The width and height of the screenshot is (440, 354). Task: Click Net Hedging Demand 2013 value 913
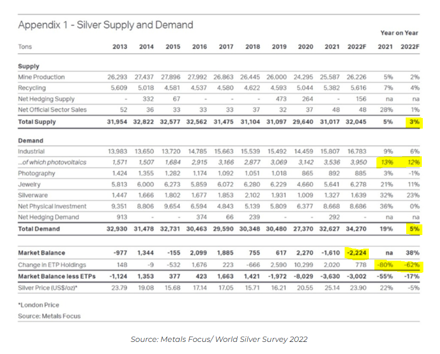point(122,217)
